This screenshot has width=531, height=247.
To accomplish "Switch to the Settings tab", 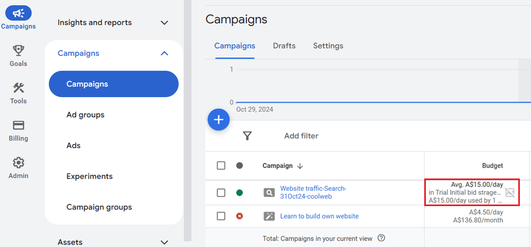I will (x=328, y=46).
